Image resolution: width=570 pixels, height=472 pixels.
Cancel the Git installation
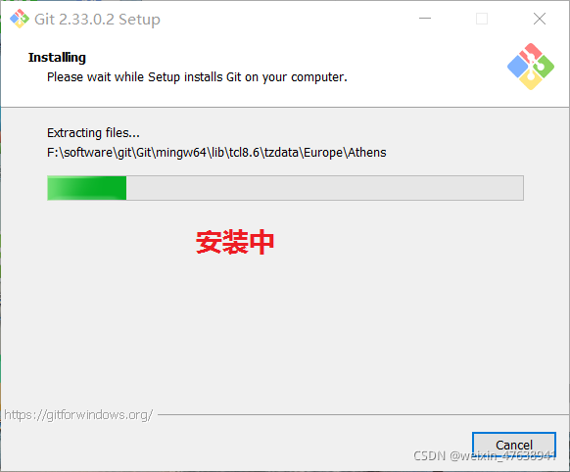coord(513,445)
